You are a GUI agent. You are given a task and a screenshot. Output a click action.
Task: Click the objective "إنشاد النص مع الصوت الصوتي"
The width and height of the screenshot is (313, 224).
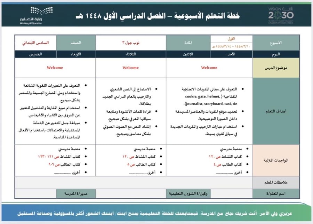click(x=127, y=126)
